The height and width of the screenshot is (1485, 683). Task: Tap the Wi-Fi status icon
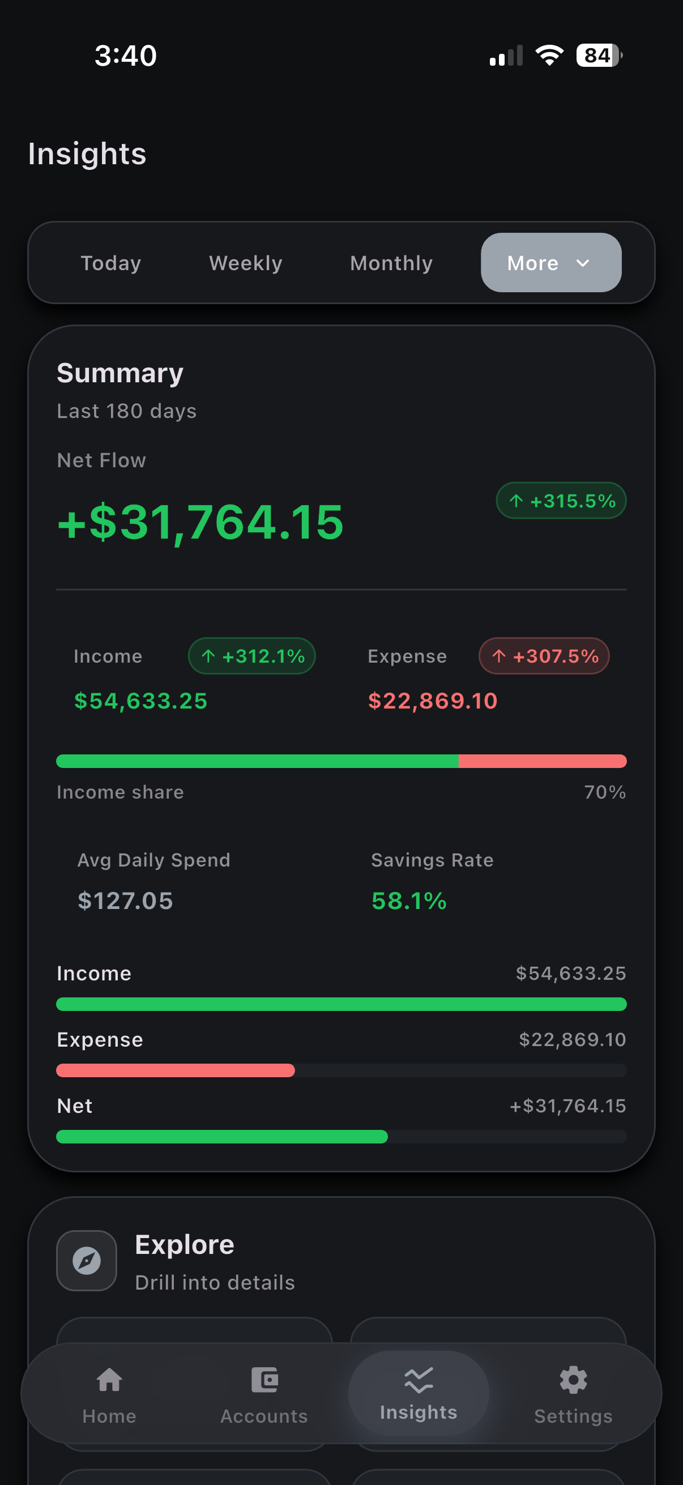pyautogui.click(x=549, y=56)
